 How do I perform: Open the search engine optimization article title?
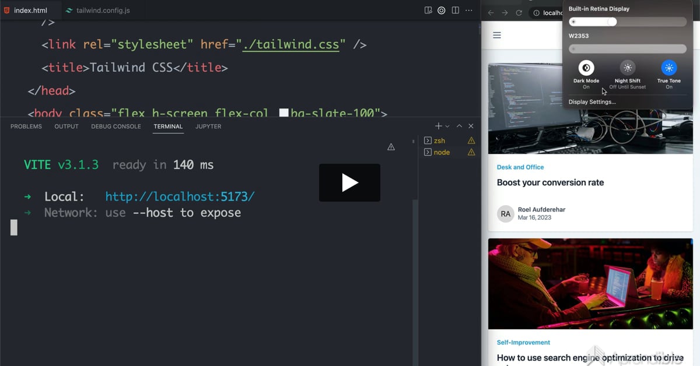pyautogui.click(x=590, y=358)
